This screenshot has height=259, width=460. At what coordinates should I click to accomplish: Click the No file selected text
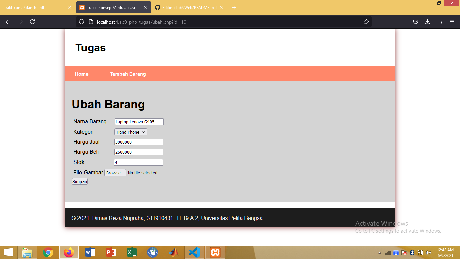click(x=143, y=173)
